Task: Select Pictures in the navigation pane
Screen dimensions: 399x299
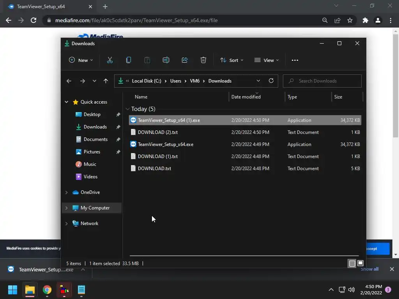Action: 92,152
